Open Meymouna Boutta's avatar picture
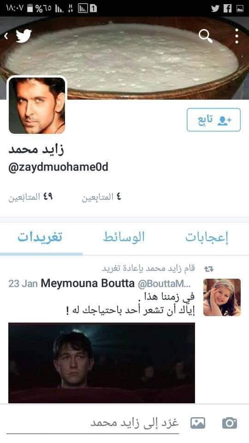Viewport: 249px width, 443px height. [222, 297]
